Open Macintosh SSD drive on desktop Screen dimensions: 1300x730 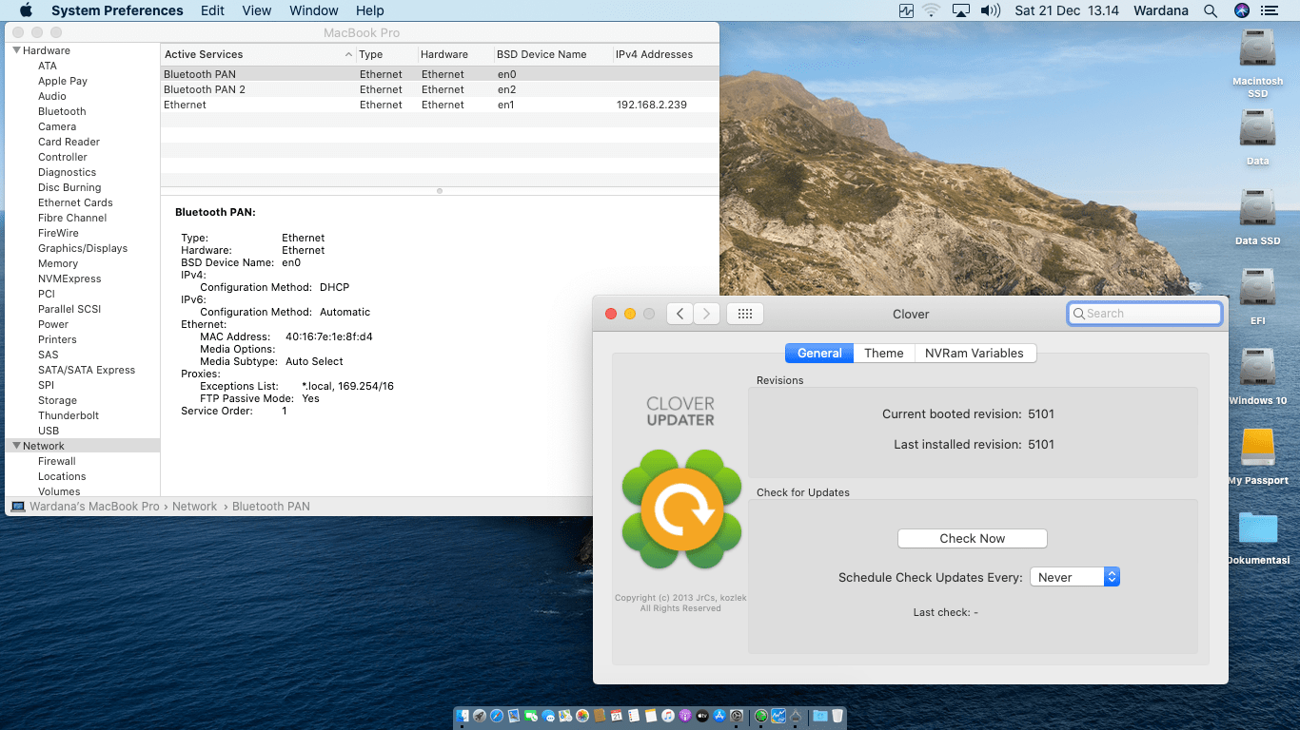point(1258,48)
